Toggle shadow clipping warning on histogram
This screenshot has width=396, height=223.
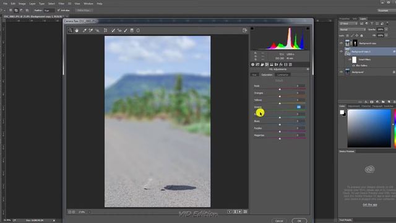[x=252, y=28]
